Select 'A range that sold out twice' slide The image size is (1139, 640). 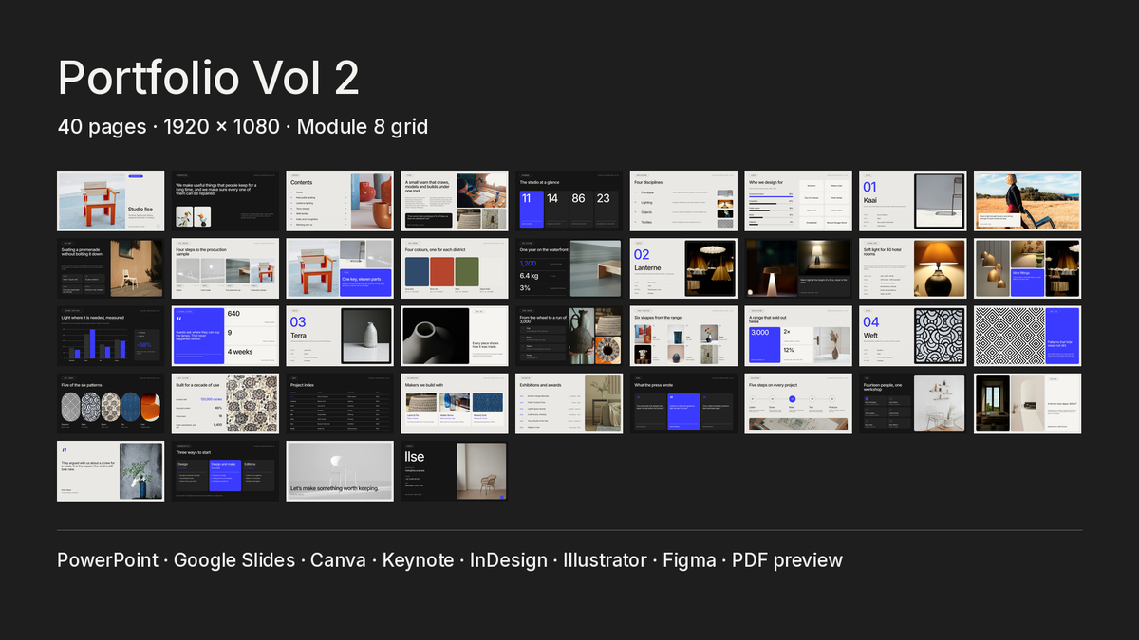pyautogui.click(x=798, y=336)
